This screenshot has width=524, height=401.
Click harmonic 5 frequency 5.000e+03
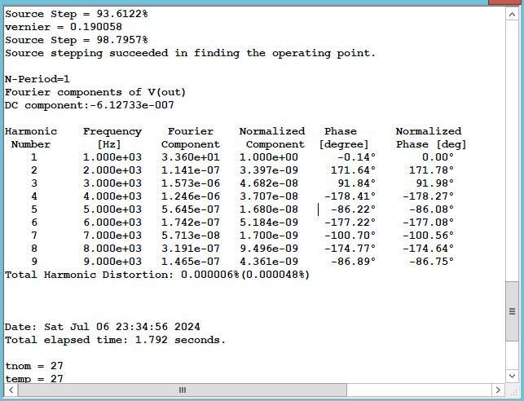point(112,209)
